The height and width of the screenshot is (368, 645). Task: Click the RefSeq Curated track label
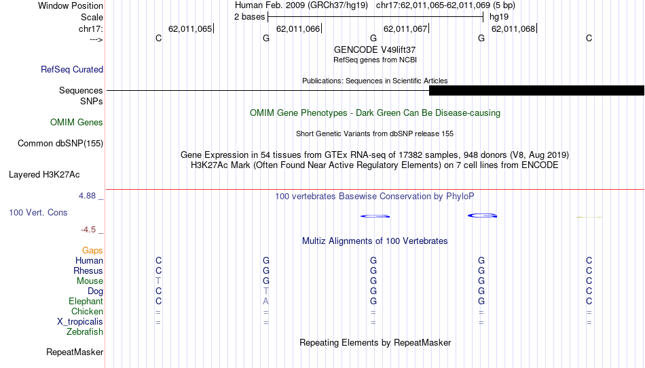pos(72,69)
